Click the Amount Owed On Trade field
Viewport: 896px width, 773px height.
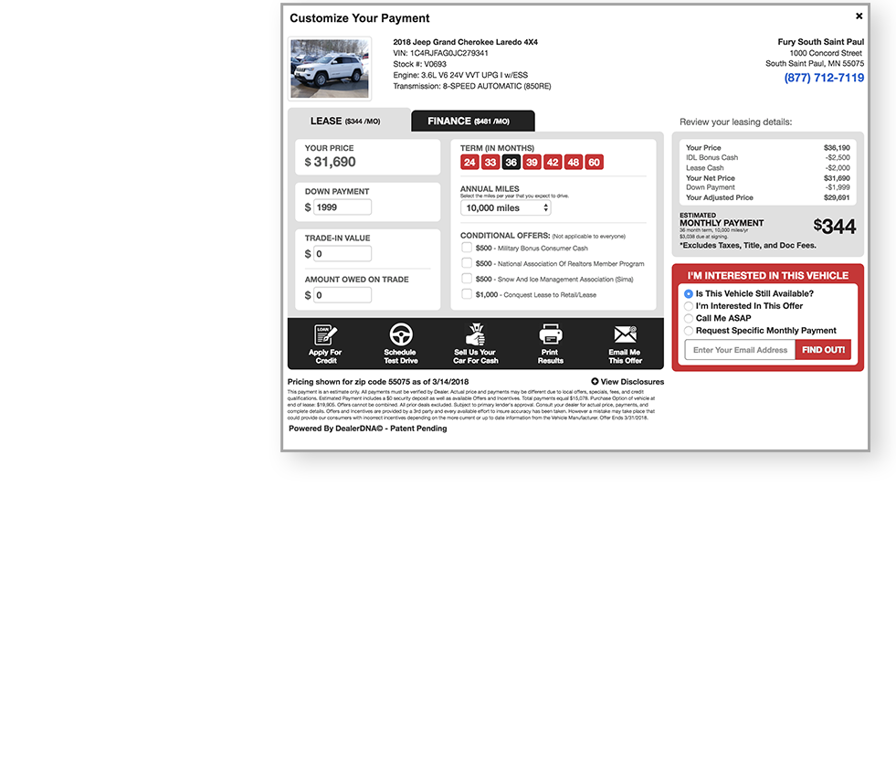click(x=343, y=295)
